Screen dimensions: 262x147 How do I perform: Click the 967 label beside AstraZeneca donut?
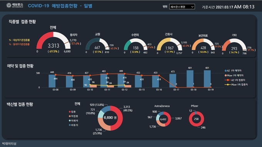click(x=150, y=117)
